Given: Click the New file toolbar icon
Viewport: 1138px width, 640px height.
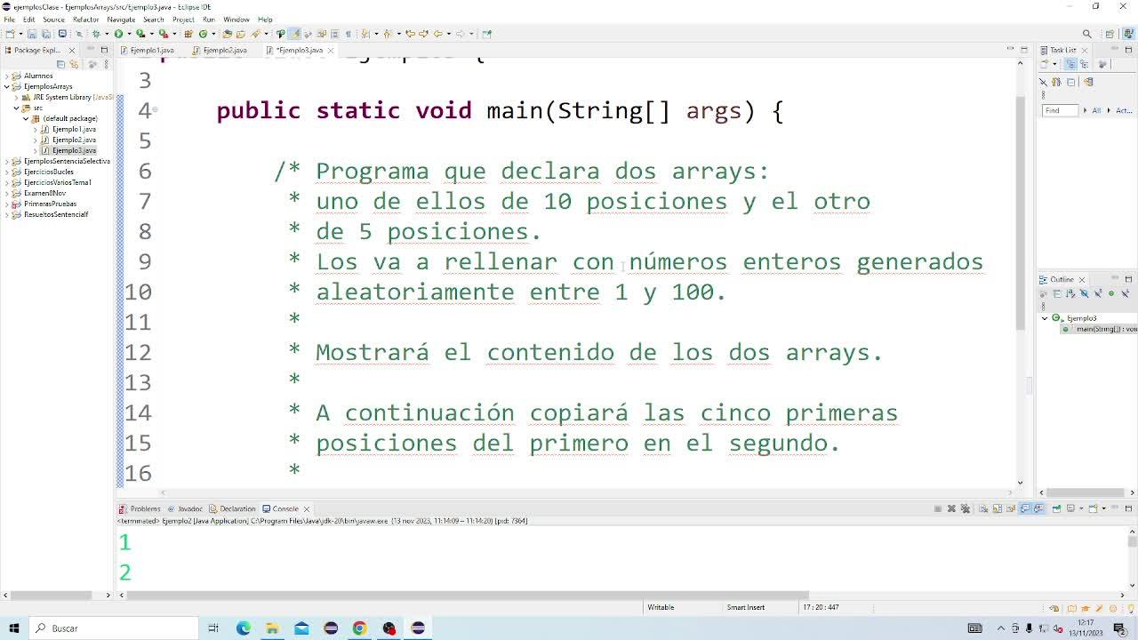Looking at the screenshot, I should click(x=10, y=34).
